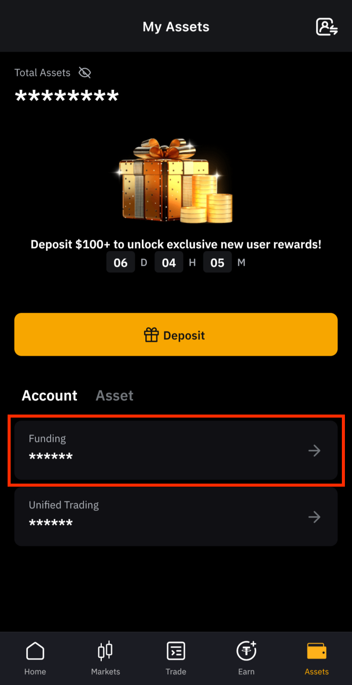Click the My Assets page title
Image resolution: width=352 pixels, height=685 pixels.
(176, 27)
